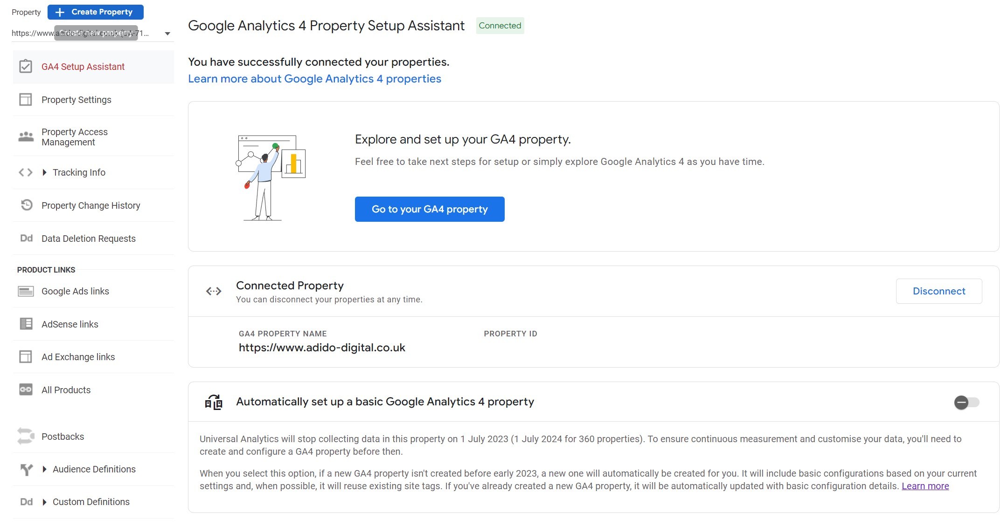
Task: Click the All Products link icon
Action: coord(26,389)
